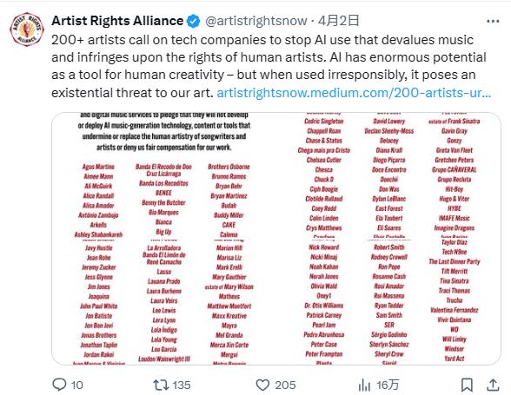This screenshot has width=511, height=395.
Task: Like the tweet with the heart icon
Action: tap(262, 385)
